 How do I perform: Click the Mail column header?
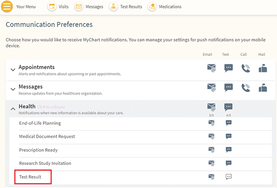pos(262,55)
